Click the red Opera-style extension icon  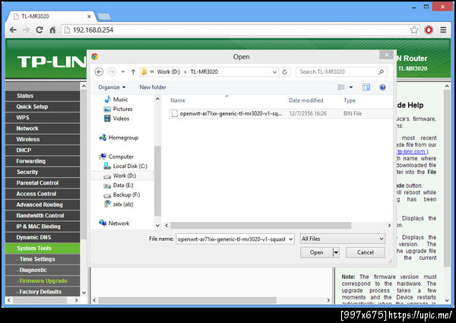tap(429, 30)
